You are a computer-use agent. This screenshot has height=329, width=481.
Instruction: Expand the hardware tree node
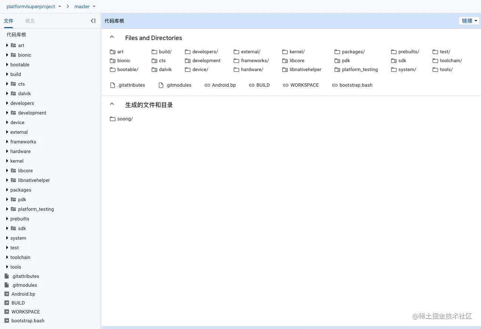pos(7,151)
